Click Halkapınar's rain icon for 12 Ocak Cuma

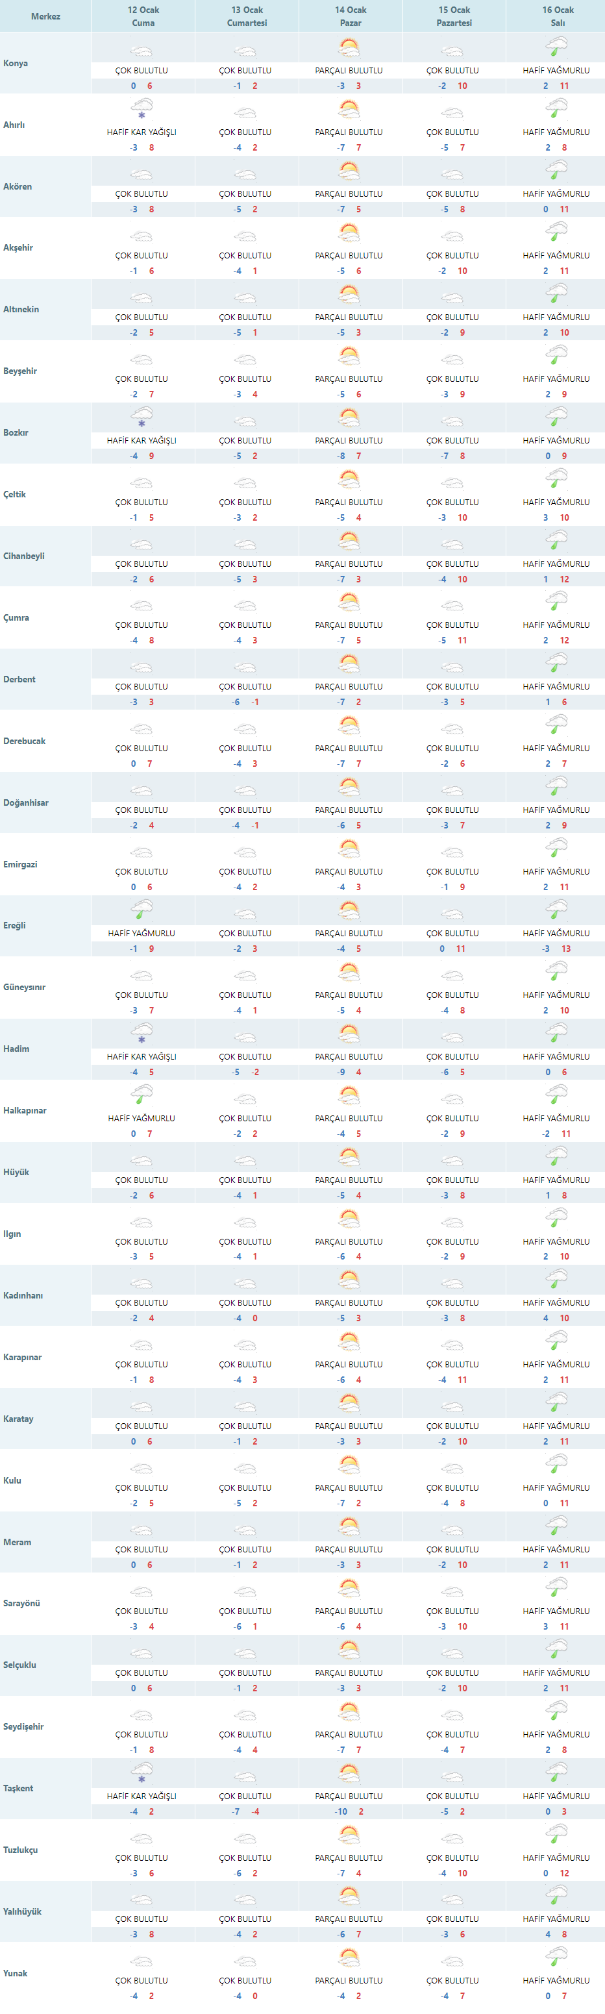(142, 1095)
